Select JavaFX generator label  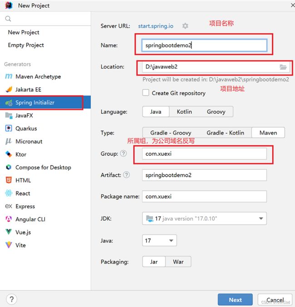(25, 115)
